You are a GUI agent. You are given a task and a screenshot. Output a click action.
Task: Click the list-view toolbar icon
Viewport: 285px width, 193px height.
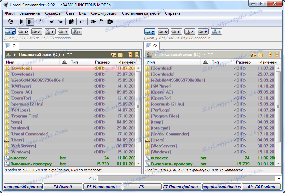tap(101, 22)
